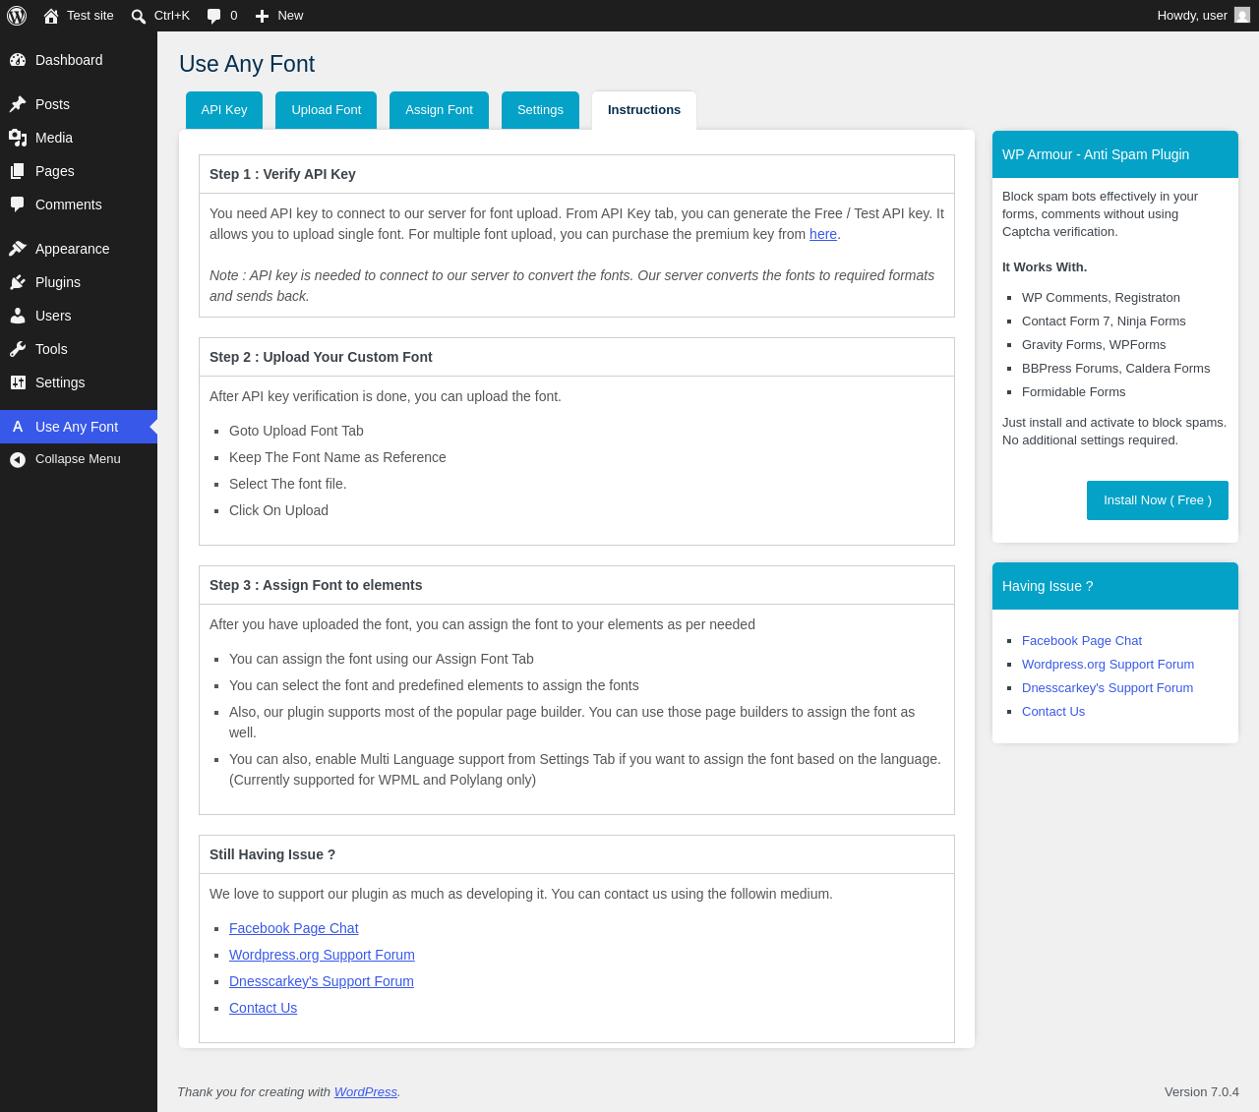1259x1112 pixels.
Task: Click 'Keep The Font Name as Reference' item
Action: pyautogui.click(x=337, y=457)
